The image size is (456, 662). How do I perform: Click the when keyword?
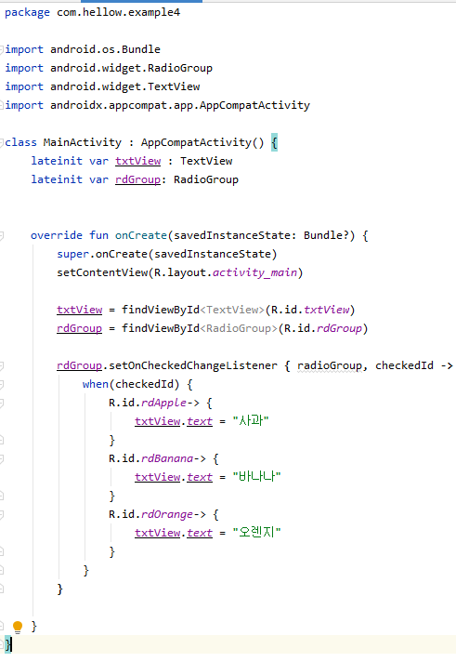click(x=96, y=384)
